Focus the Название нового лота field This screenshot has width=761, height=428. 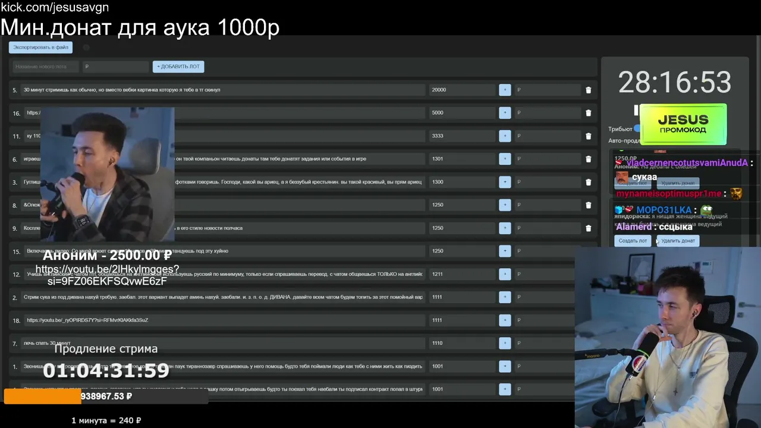(45, 67)
